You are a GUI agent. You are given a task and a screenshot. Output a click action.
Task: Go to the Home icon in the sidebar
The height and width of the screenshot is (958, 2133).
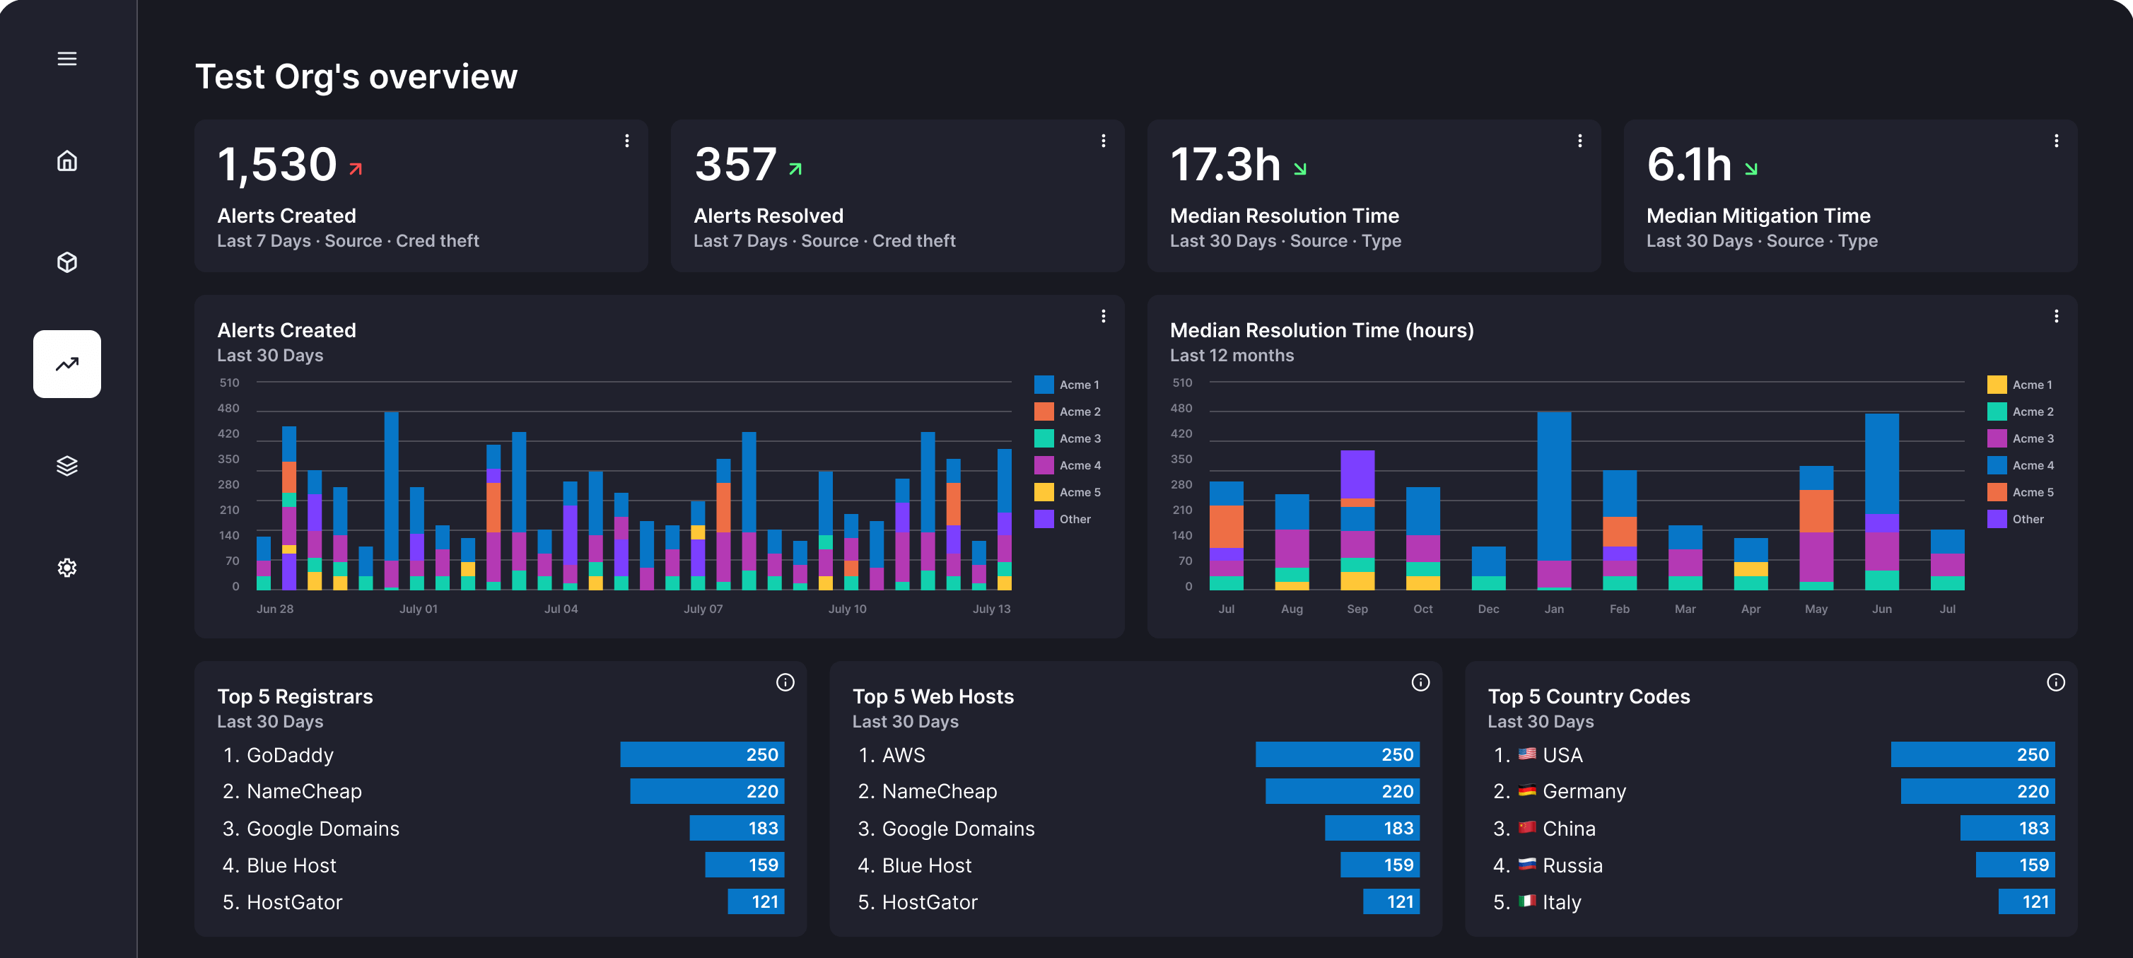(67, 160)
